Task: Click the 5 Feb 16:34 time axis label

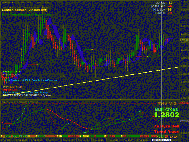Action: tap(52, 140)
